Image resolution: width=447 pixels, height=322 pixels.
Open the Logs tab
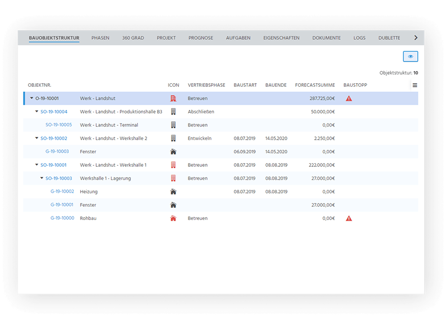tap(359, 38)
